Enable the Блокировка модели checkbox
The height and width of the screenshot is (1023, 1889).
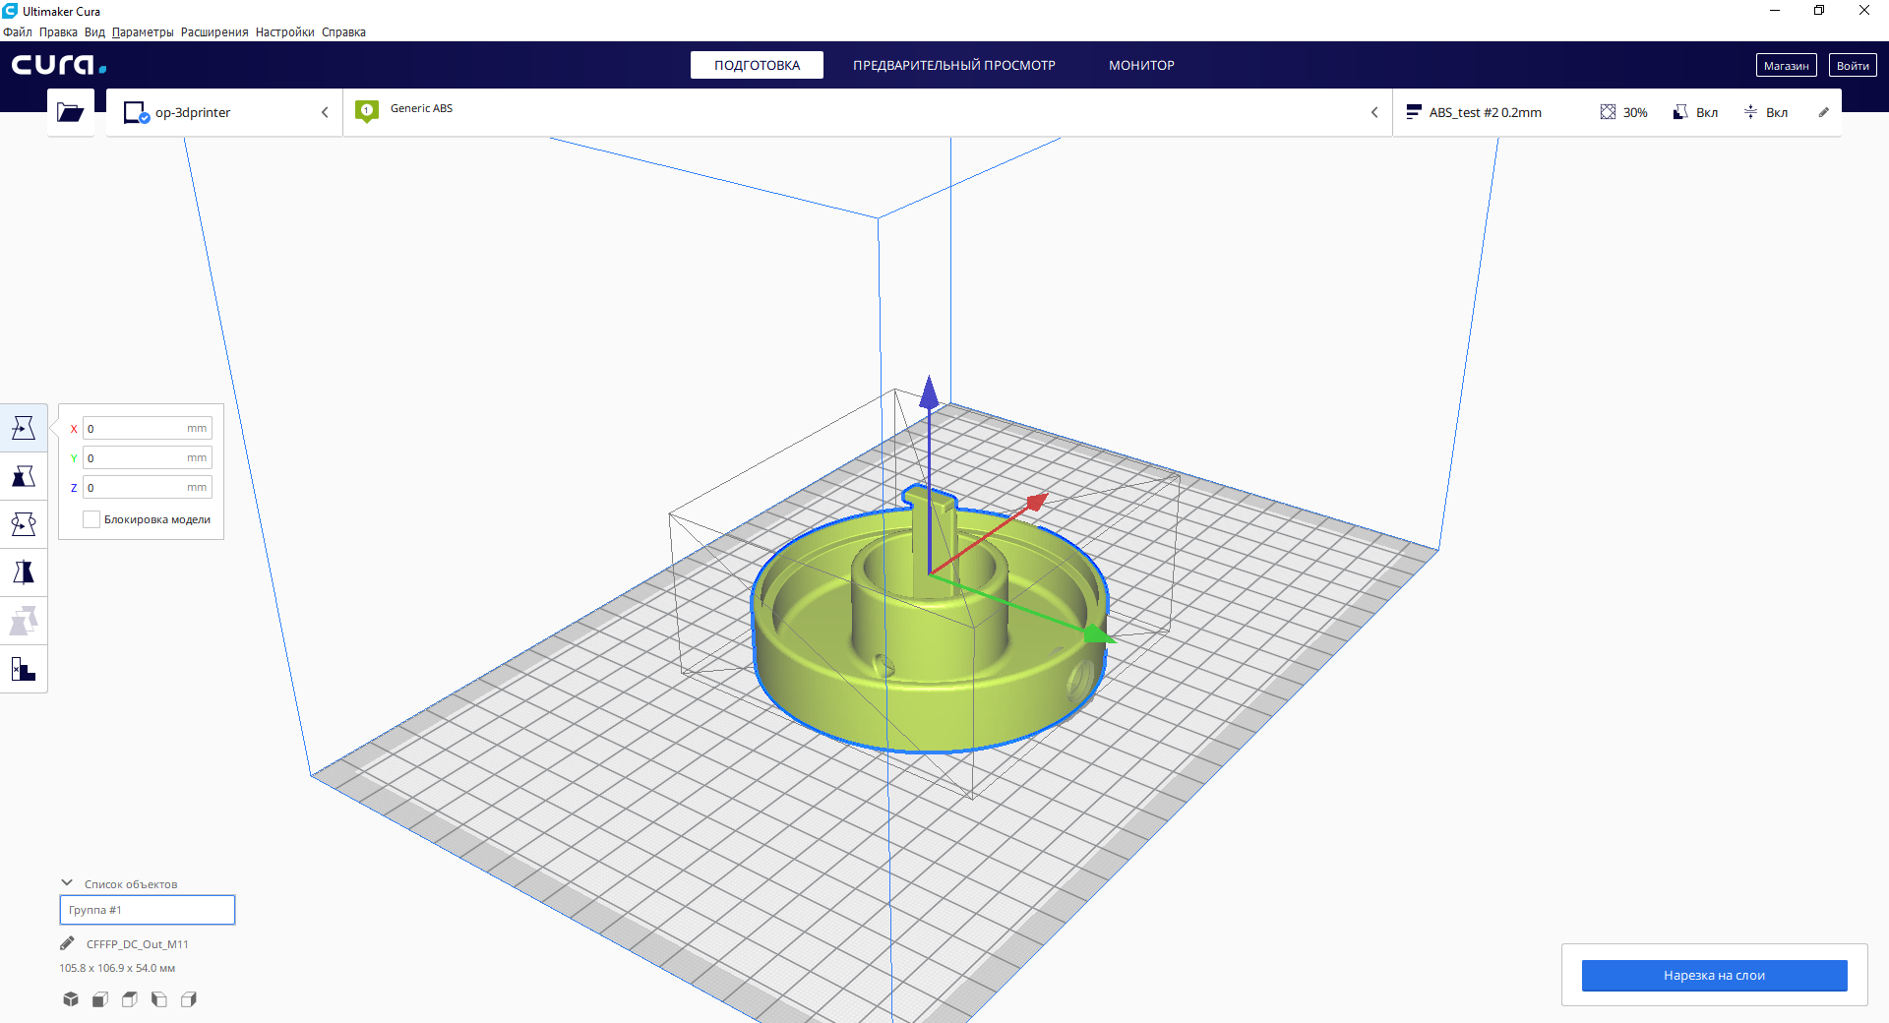(x=91, y=519)
